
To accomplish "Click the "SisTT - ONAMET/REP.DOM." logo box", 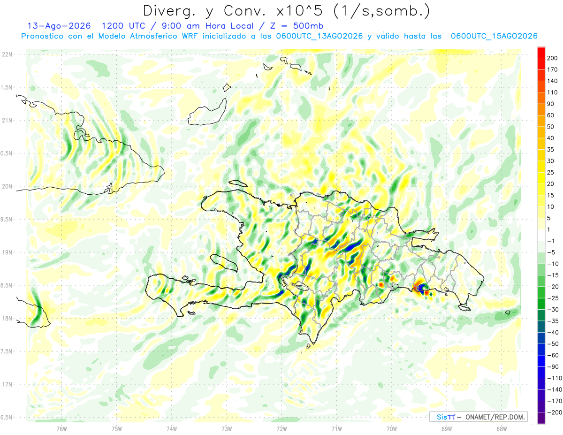I will click(x=478, y=417).
